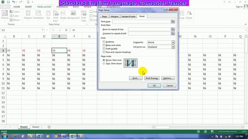Switch to Sheet2 worksheet tab
The width and height of the screenshot is (248, 139).
pos(36,127)
